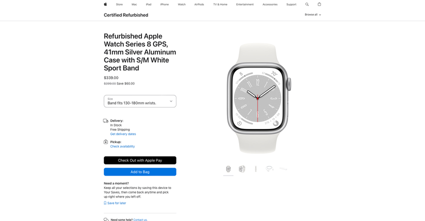Go to the Support menu item

(x=291, y=4)
